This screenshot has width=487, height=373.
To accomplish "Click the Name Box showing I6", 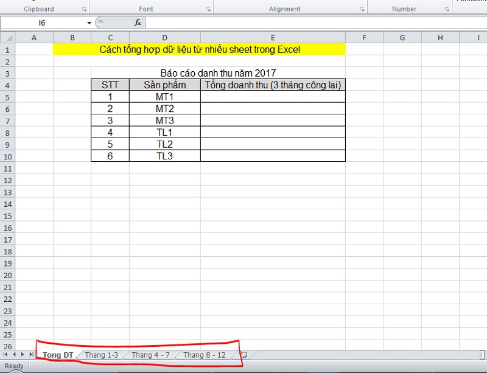I will (x=42, y=23).
